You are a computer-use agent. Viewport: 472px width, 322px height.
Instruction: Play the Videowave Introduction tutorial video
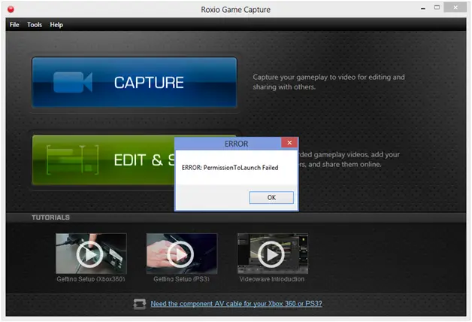(271, 254)
